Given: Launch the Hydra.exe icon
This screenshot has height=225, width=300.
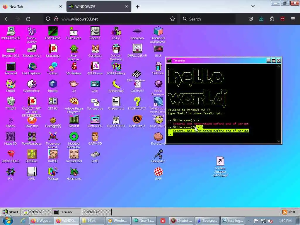Looking at the screenshot, I should (x=74, y=174).
